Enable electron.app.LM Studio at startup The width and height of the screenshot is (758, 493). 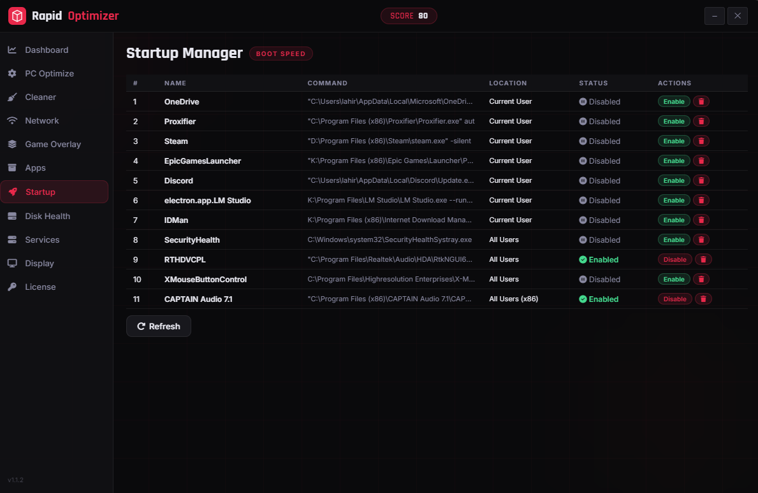674,201
